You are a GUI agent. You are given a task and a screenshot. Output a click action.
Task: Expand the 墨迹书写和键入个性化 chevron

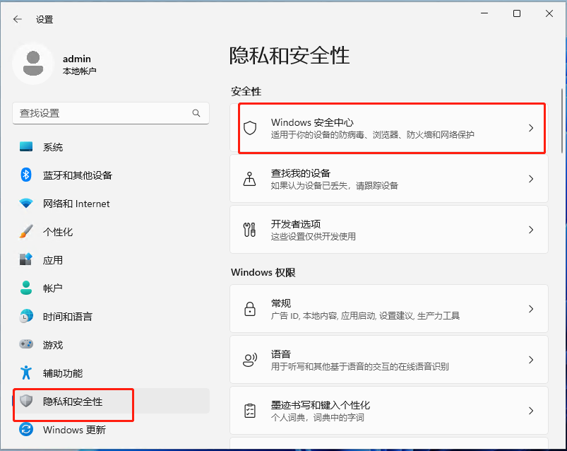[x=531, y=411]
